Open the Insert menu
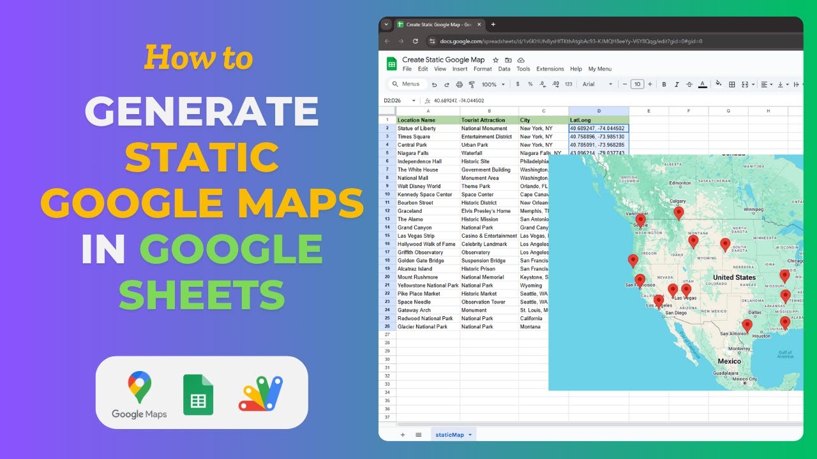 coord(460,69)
